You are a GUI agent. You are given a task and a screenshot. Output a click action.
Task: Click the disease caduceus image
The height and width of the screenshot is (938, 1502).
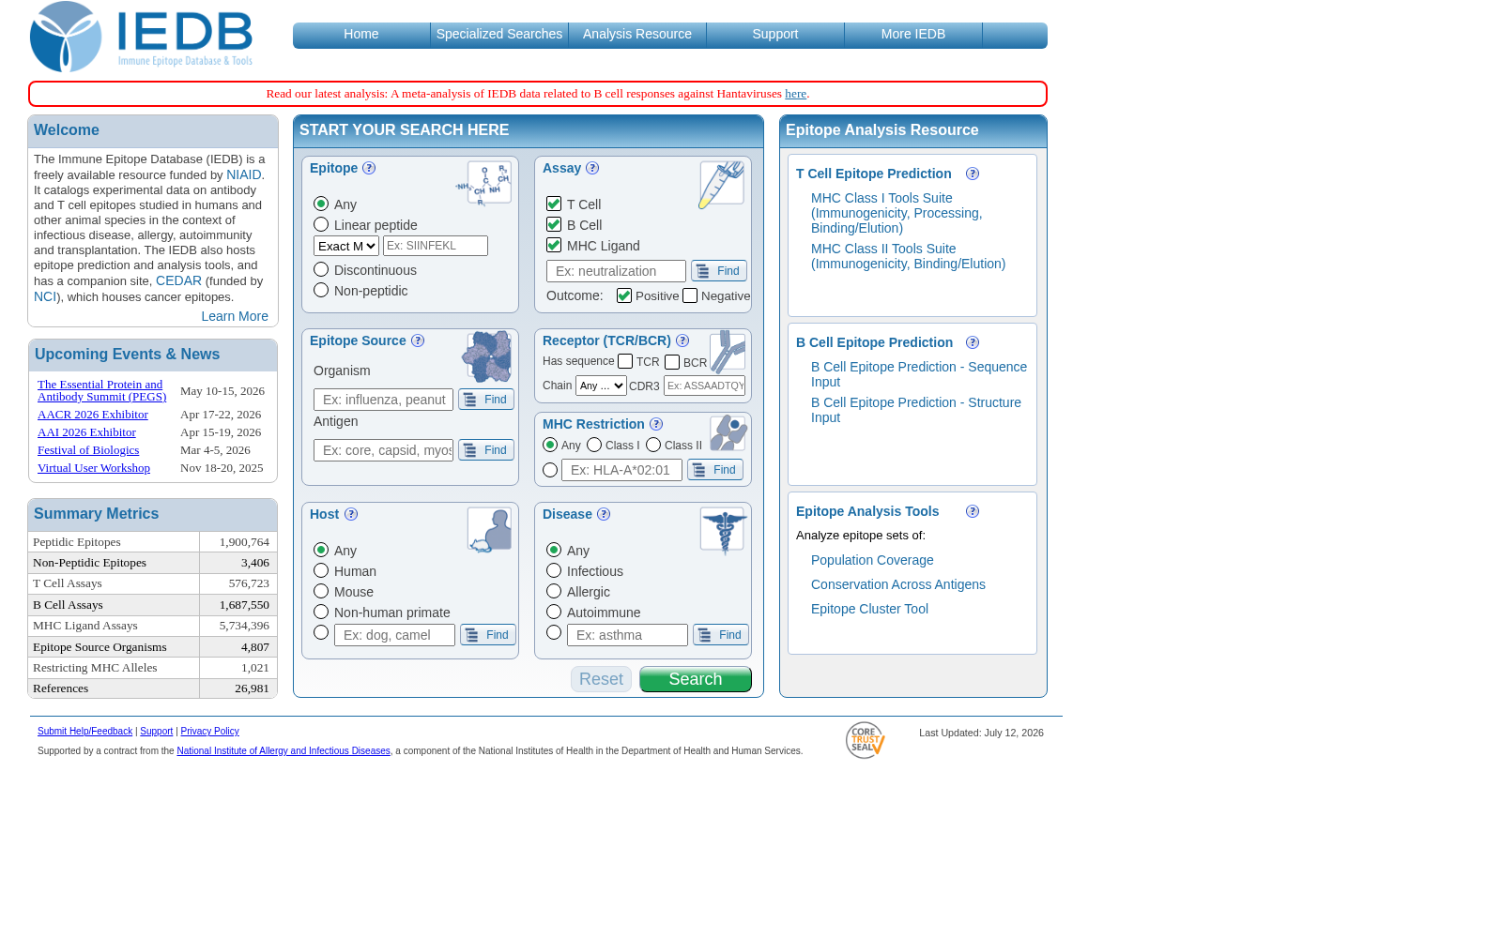(x=723, y=531)
